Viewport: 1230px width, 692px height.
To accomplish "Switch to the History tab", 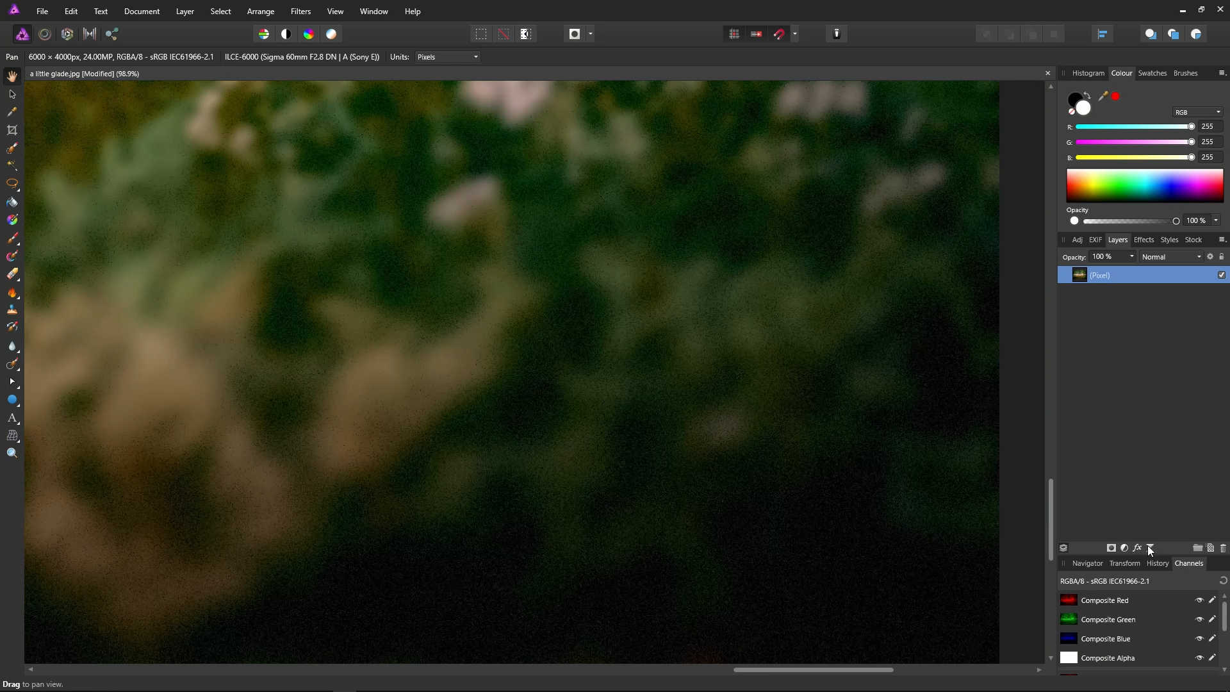I will point(1157,563).
